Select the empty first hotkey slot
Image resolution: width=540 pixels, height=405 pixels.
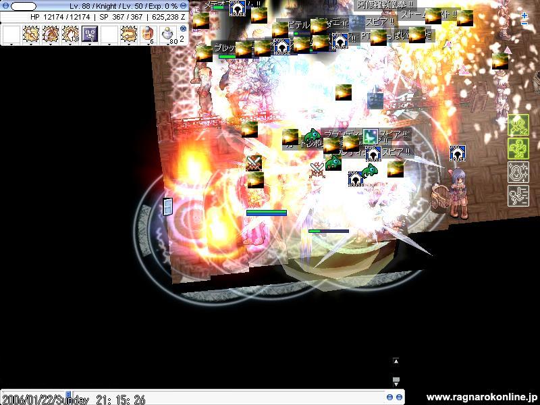(x=11, y=34)
